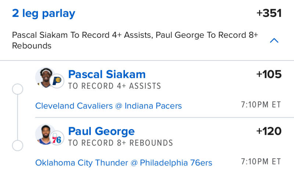This screenshot has height=173, width=294.
Task: Open the Pascal Siakam player name link
Action: pos(107,74)
